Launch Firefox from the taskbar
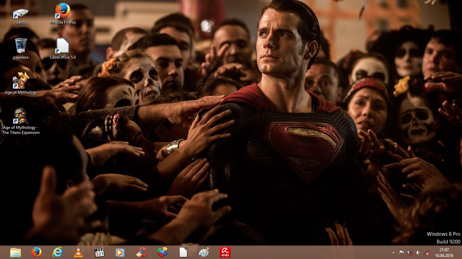This screenshot has width=462, height=259. click(x=37, y=252)
